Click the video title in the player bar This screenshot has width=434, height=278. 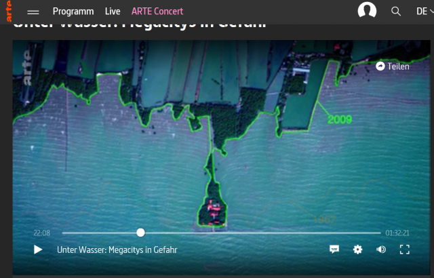tap(117, 250)
